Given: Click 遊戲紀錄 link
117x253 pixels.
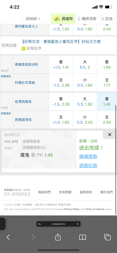Looking at the screenshot, I should (x=88, y=165).
